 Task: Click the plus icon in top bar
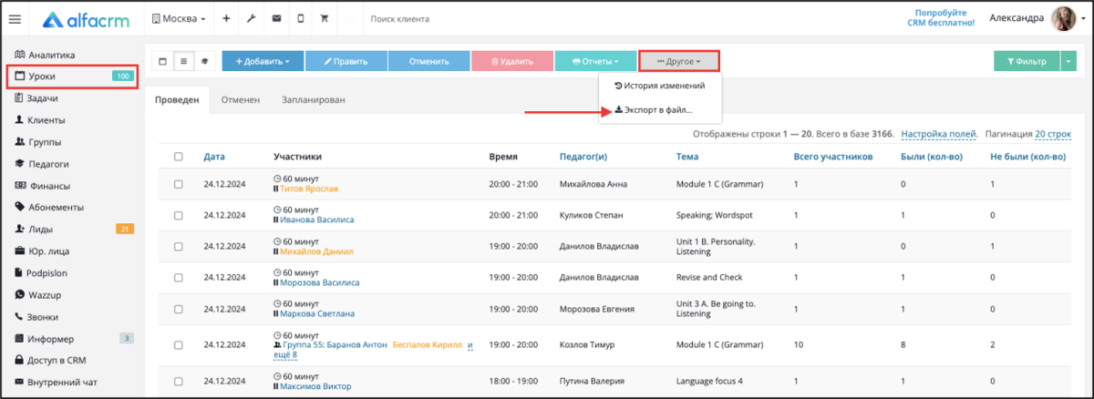coord(226,19)
